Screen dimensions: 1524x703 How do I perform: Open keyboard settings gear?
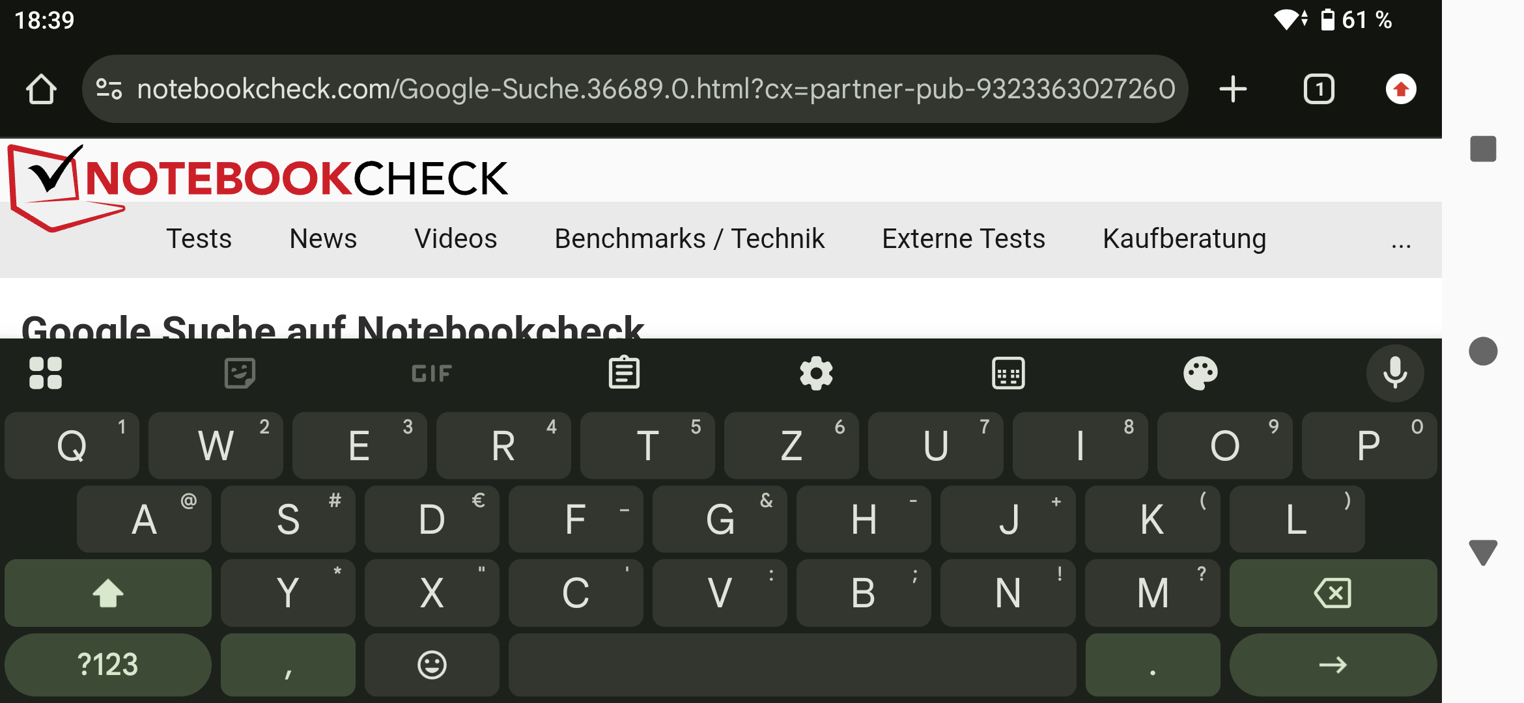pos(816,373)
